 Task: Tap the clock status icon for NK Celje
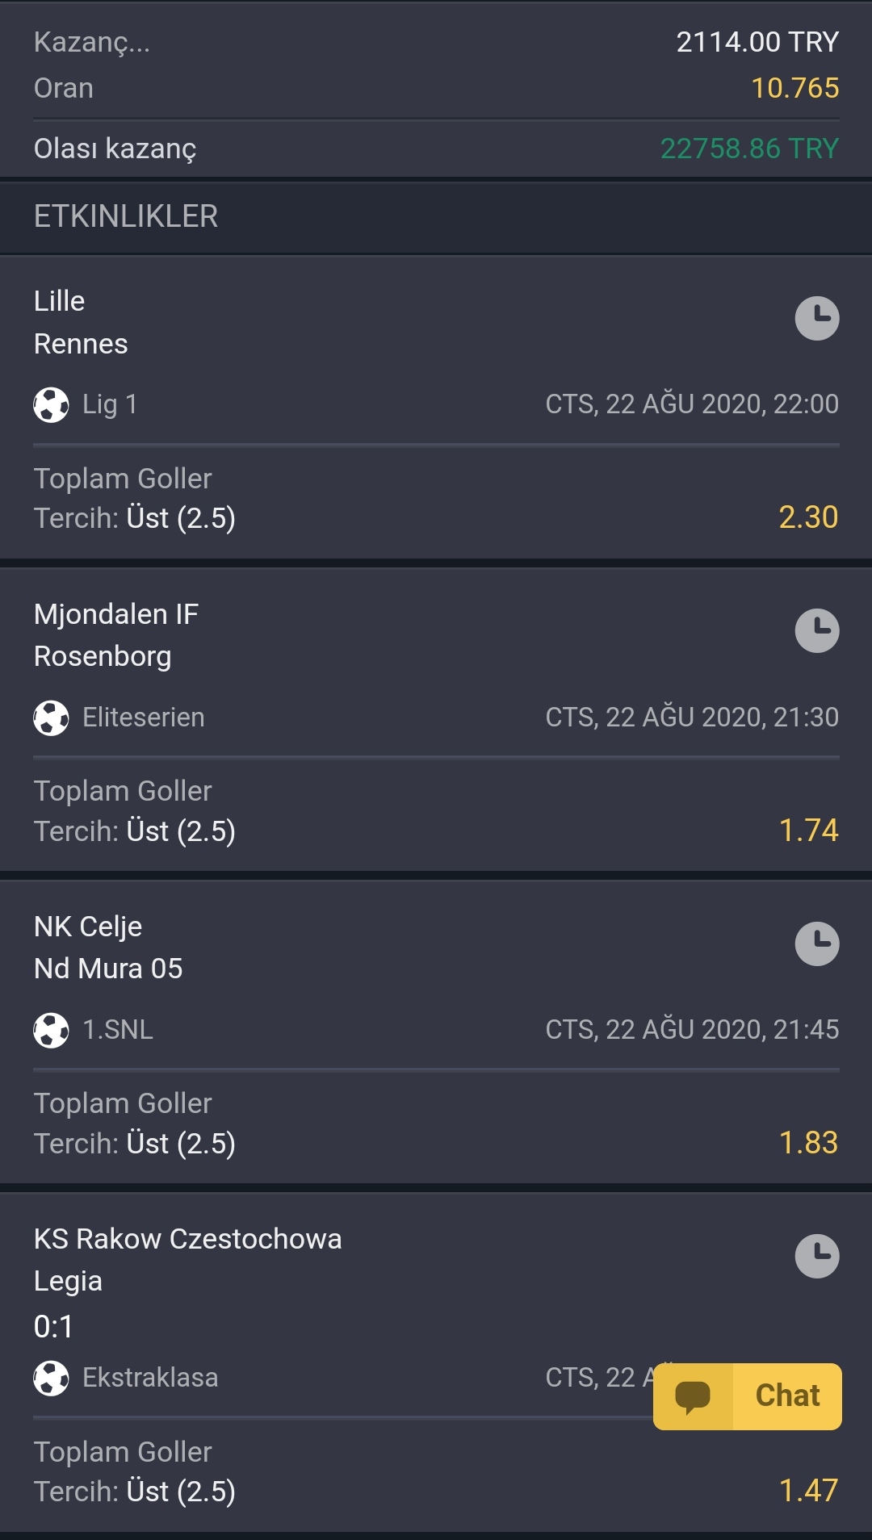pos(817,944)
